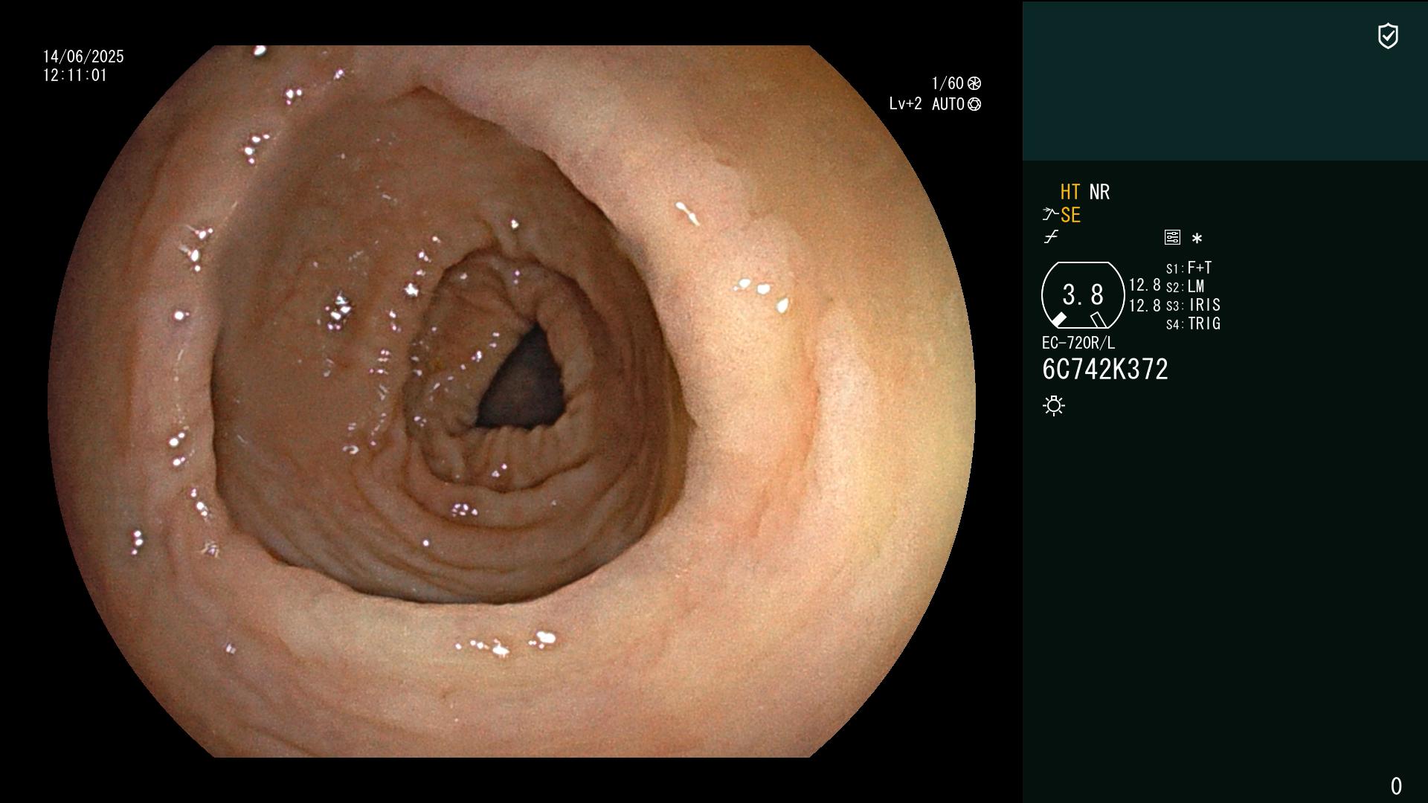
Task: Click the AUTO iris mode icon
Action: [974, 104]
